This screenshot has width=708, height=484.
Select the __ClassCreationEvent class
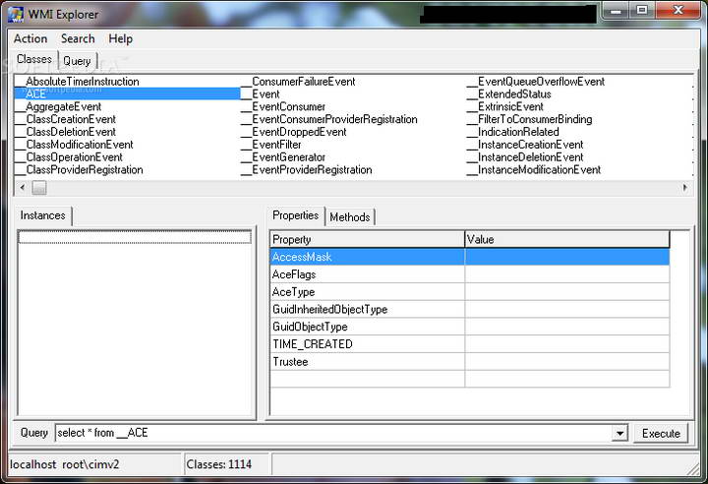pos(66,119)
